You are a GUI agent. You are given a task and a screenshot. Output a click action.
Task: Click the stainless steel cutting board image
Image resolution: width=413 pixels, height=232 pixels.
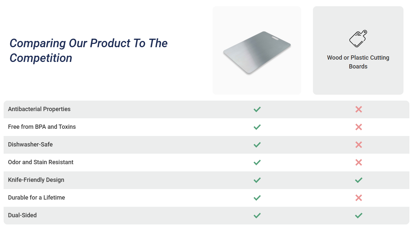click(257, 52)
